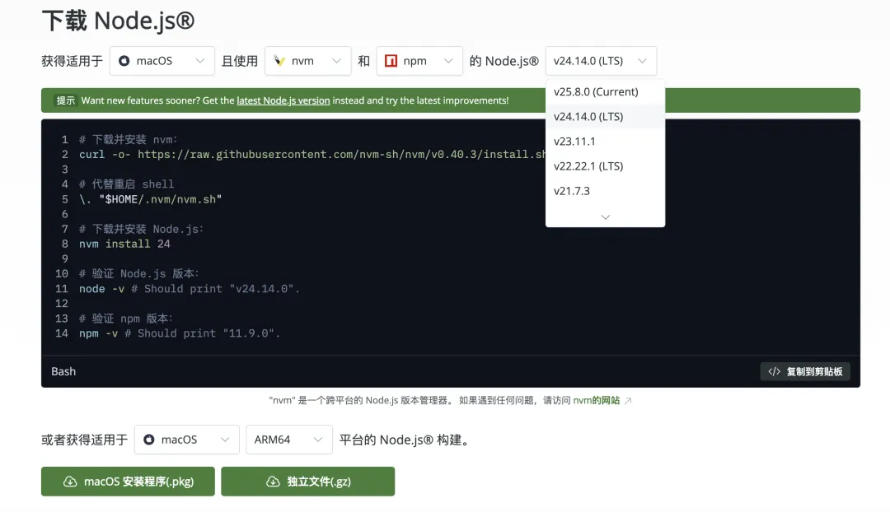Image resolution: width=890 pixels, height=512 pixels.
Task: Select v23.11.1 from the version list
Action: coord(605,142)
